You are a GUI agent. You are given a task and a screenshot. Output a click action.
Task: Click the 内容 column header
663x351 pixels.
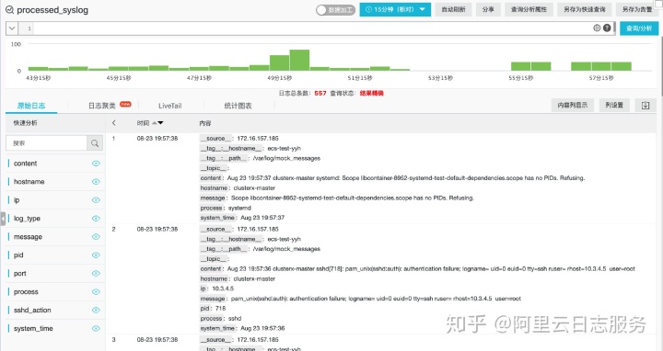pos(205,123)
